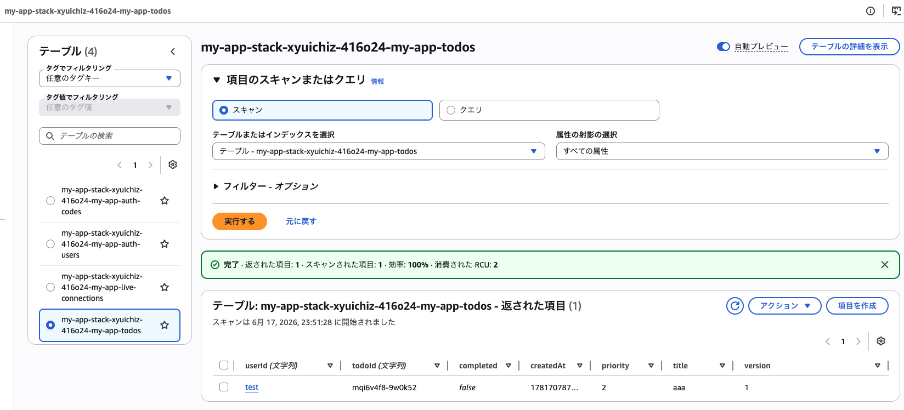Click the mqi6v4f8-9w0k52 cell
The height and width of the screenshot is (410, 904).
pyautogui.click(x=385, y=388)
